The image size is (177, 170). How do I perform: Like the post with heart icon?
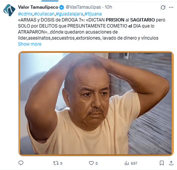tap(91, 163)
